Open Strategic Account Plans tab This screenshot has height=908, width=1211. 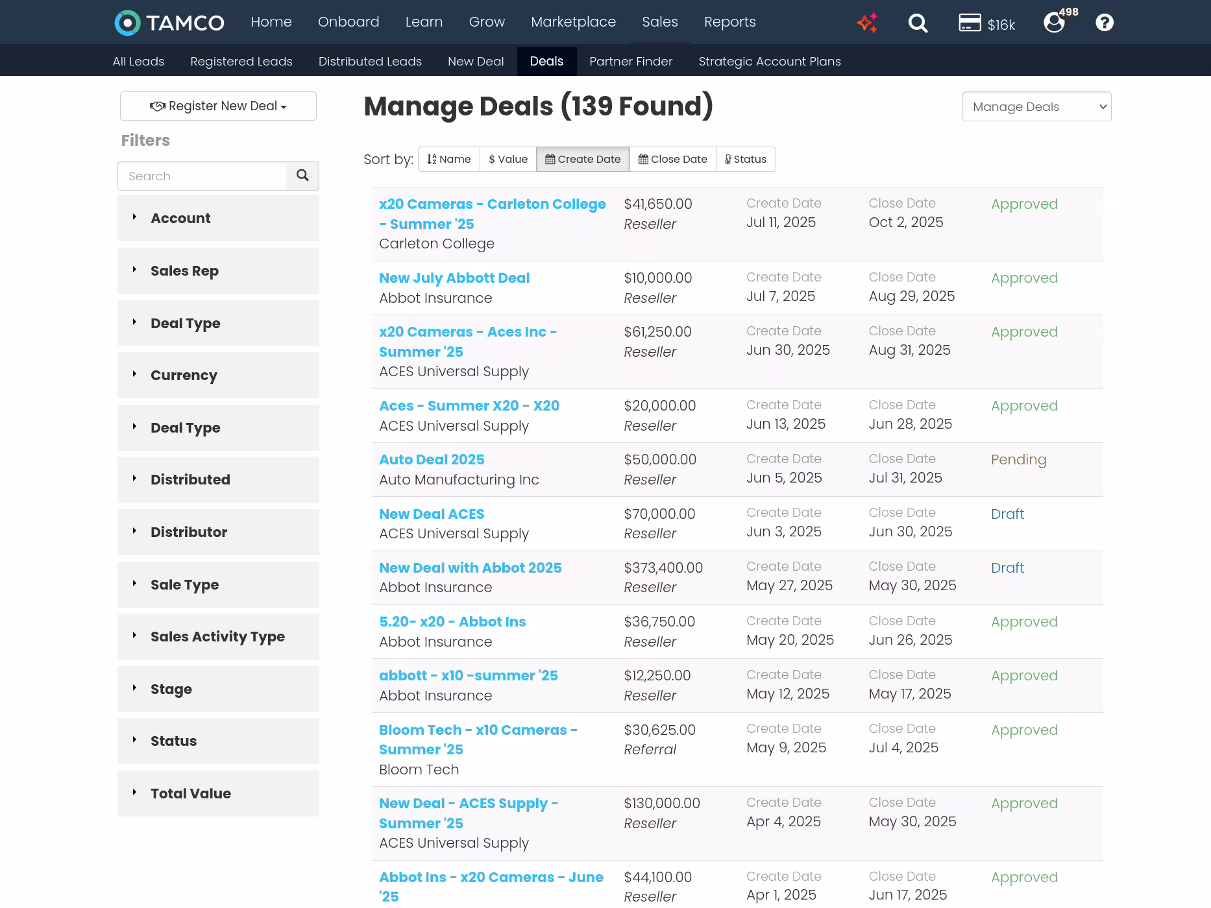(770, 62)
